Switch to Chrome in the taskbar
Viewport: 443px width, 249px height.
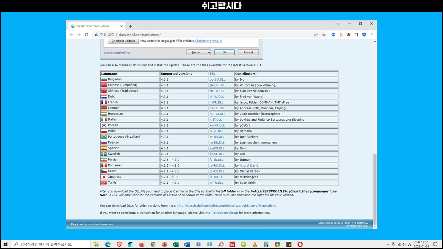(x=153, y=244)
